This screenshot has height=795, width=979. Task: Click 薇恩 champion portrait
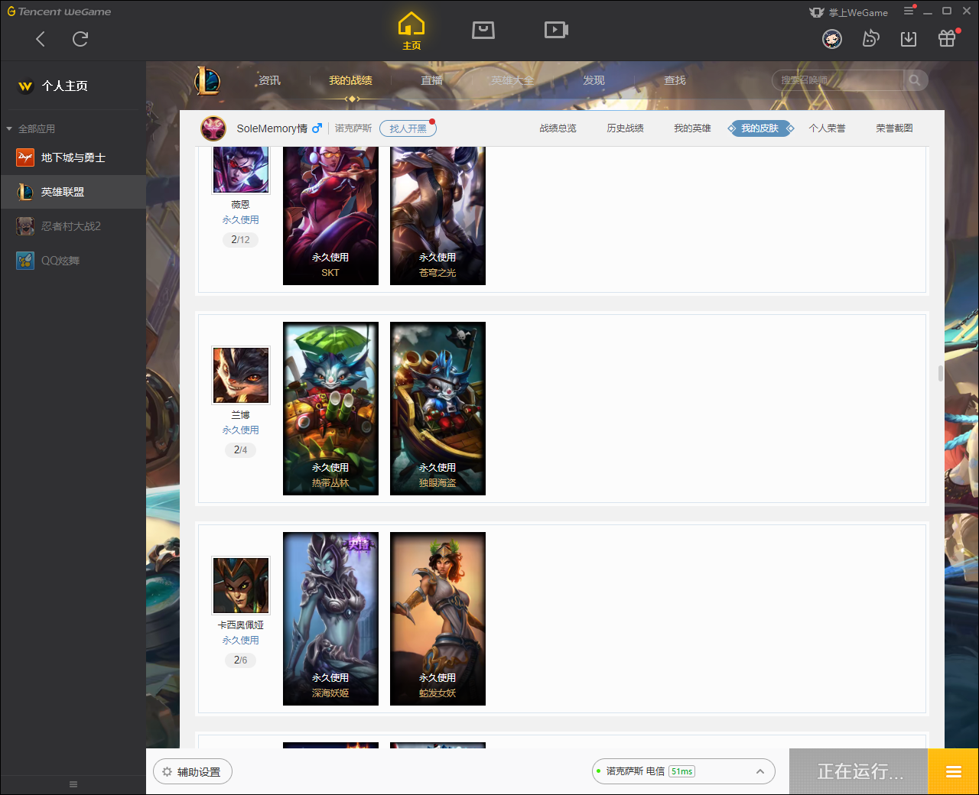tap(241, 169)
